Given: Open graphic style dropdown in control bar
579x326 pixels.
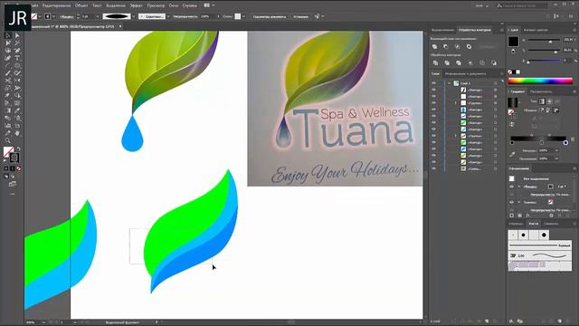Looking at the screenshot, I should [243, 16].
